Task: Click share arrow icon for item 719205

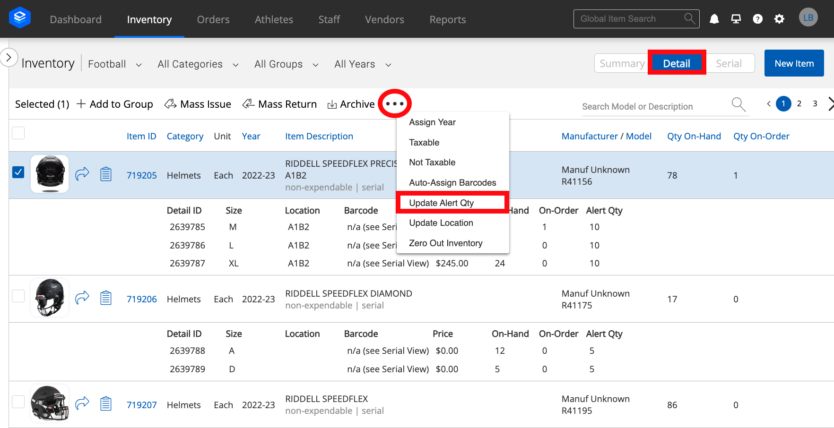Action: [82, 174]
